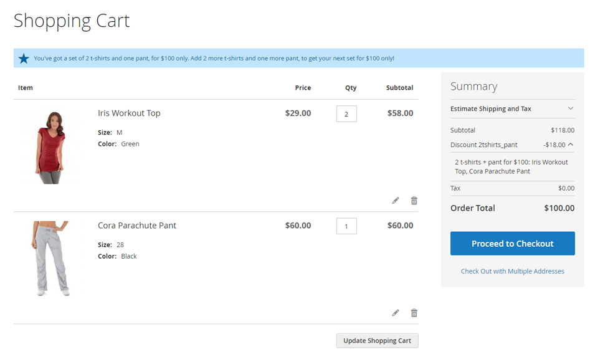Viewport: 595px width, 354px height.
Task: Click the Order Total amount $100.00
Action: pos(559,208)
